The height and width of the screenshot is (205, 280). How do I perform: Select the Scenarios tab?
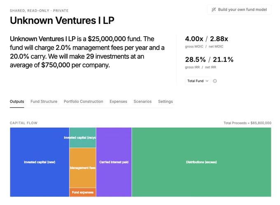[x=142, y=102]
